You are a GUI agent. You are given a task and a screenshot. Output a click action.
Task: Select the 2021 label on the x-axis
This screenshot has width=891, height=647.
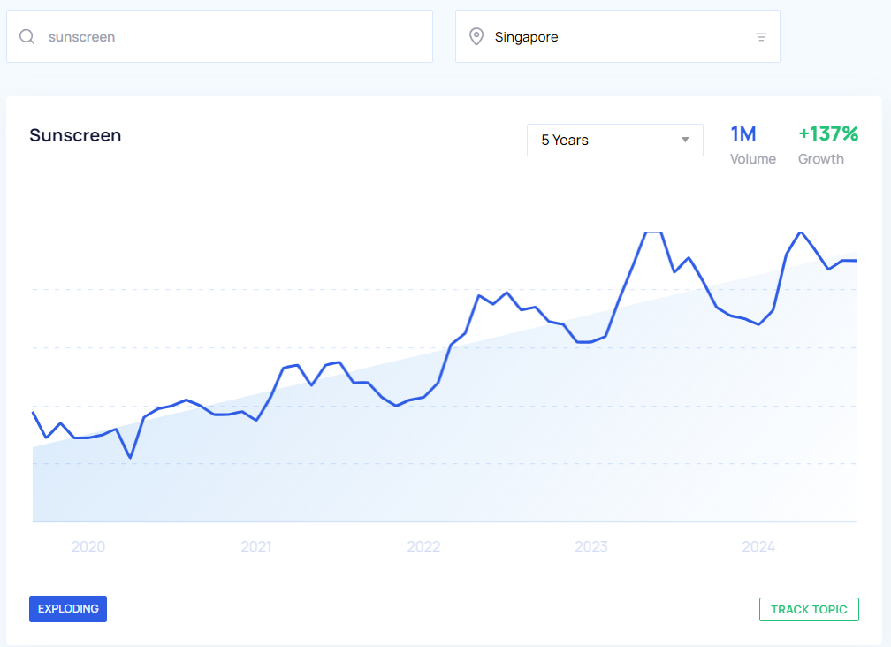pos(255,547)
